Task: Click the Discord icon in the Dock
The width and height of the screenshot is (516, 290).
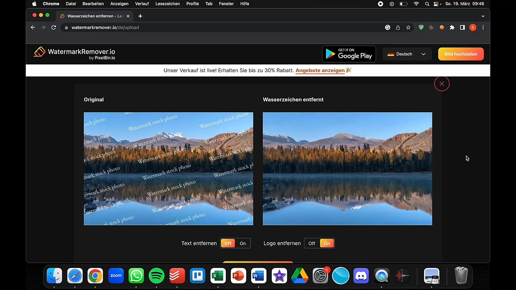Action: pyautogui.click(x=361, y=275)
